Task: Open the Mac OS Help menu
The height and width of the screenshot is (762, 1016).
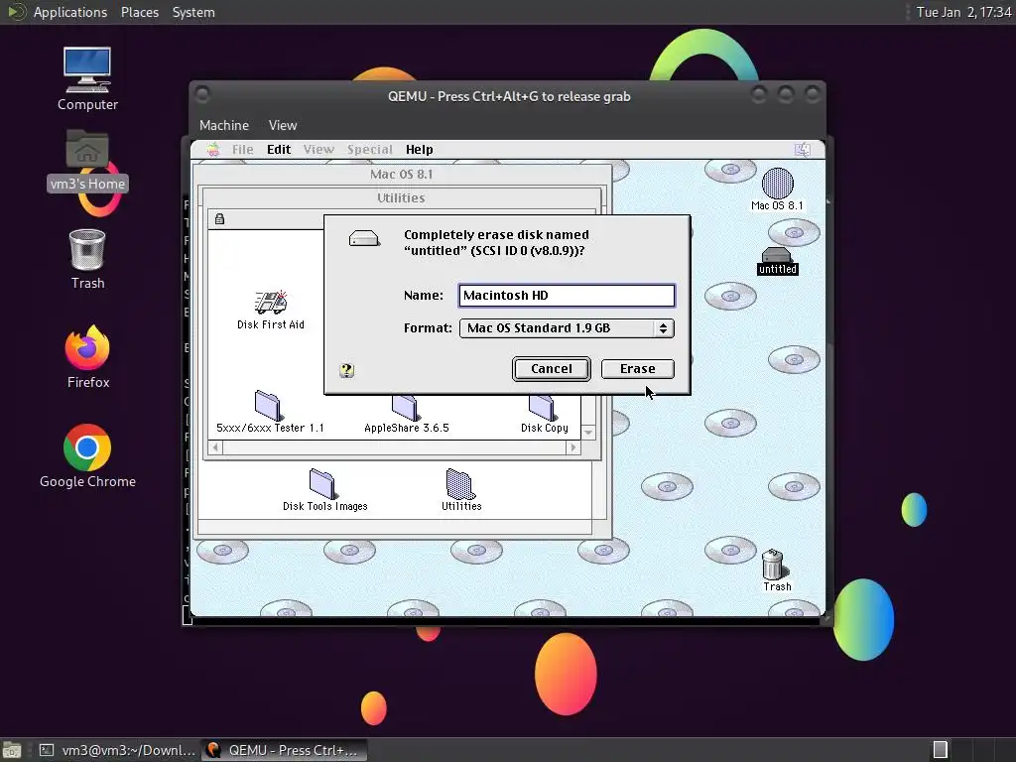Action: click(420, 150)
